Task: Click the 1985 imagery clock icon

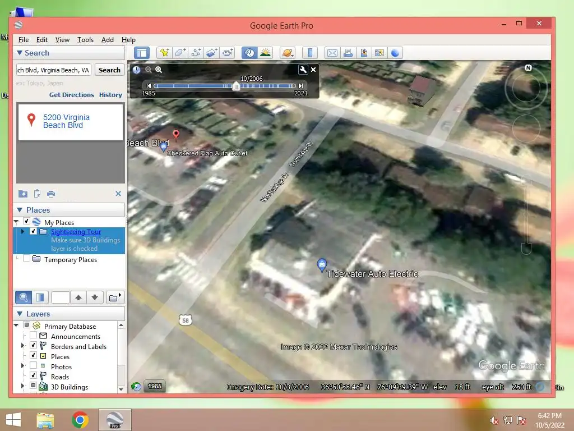Action: 136,386
